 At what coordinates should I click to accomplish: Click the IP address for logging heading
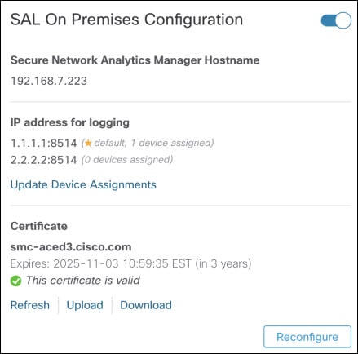[70, 122]
